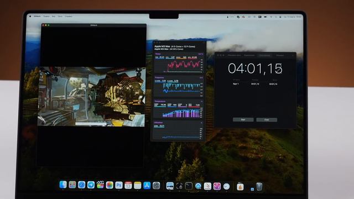Viewport: 354px width, 199px height.
Task: Click the Lap button on the stopwatch
Action: pos(243,119)
